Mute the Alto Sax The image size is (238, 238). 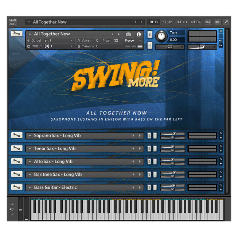click(155, 161)
